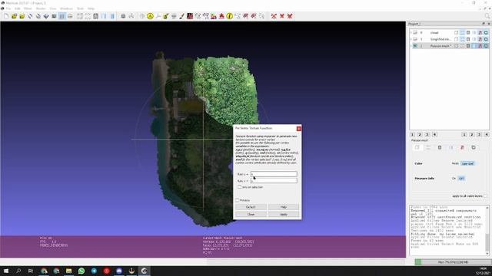
Task: Open a project using toolbar folder icon
Action: coord(14,16)
